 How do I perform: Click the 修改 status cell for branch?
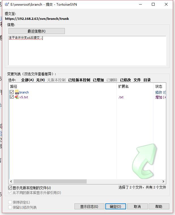161,92
